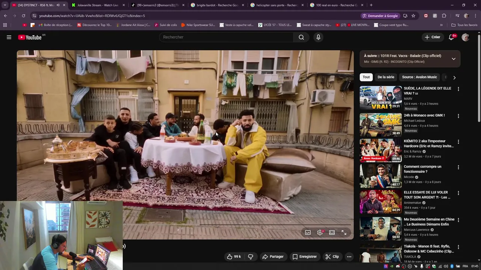Enter fullscreen on the video player
The image size is (481, 270).
(344, 232)
